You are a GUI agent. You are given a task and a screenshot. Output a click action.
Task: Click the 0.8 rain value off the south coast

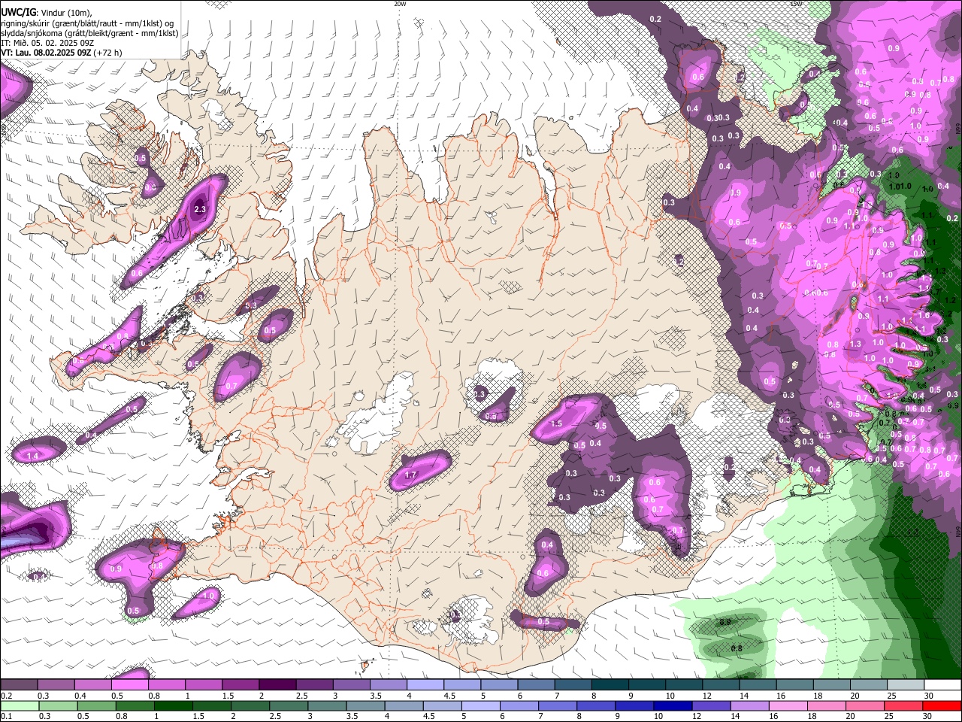pyautogui.click(x=737, y=648)
